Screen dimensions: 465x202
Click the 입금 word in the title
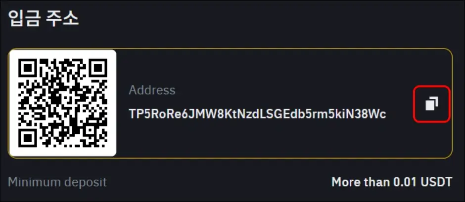(24, 19)
